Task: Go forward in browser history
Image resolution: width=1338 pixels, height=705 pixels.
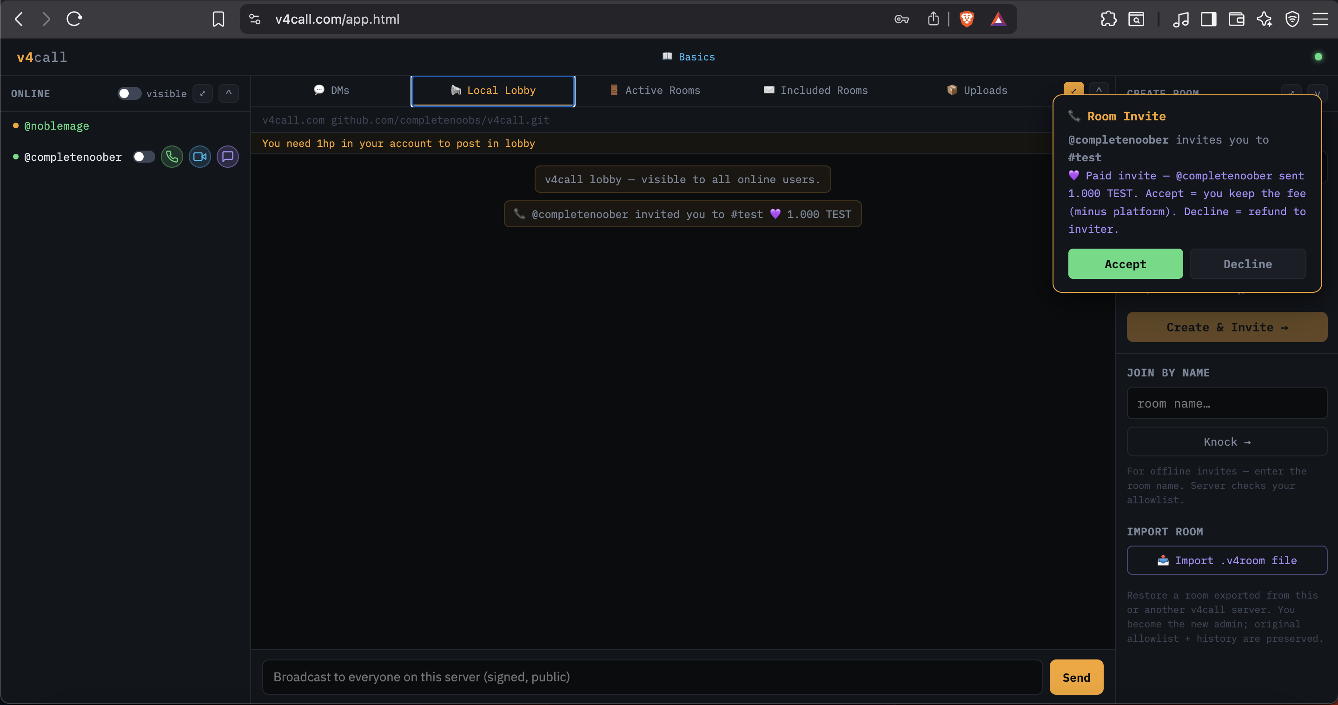Action: [x=46, y=19]
